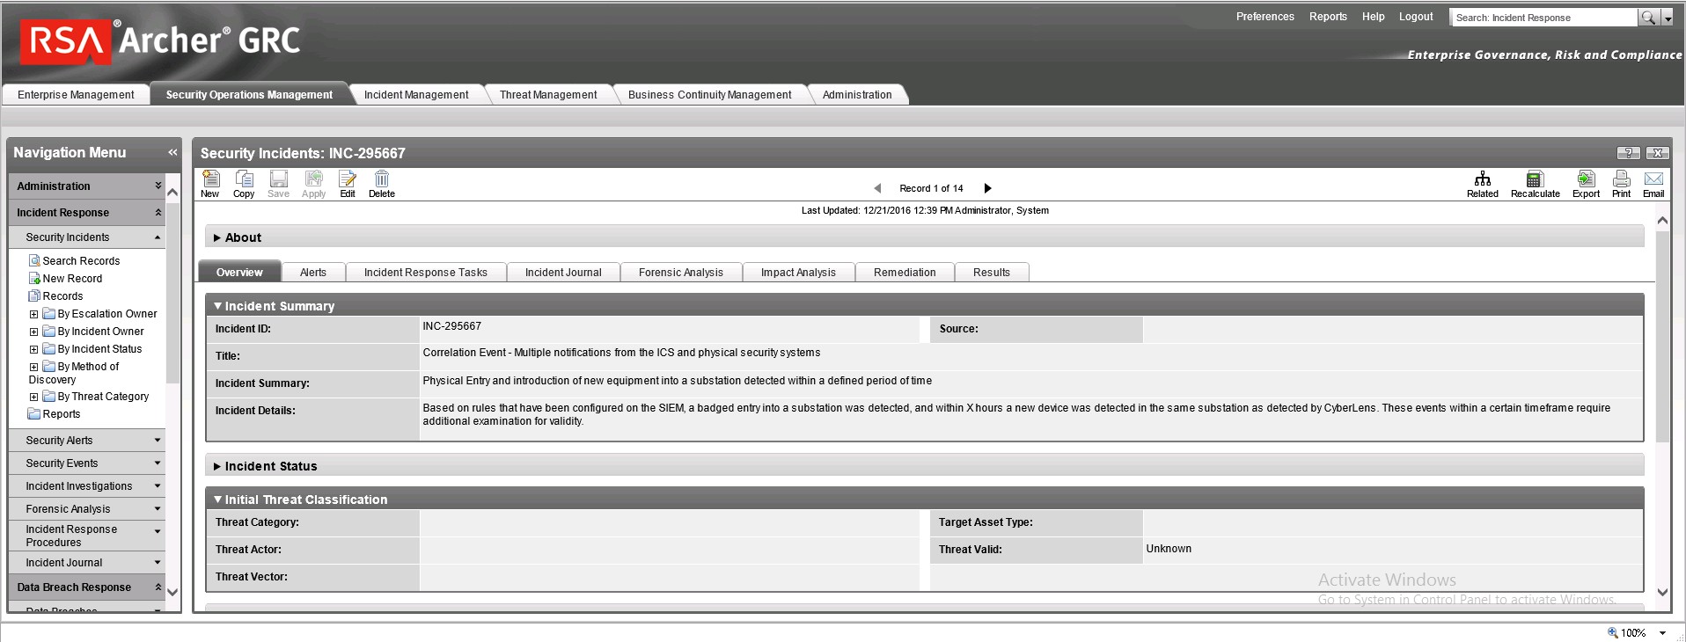Open the Impact Analysis tab
The width and height of the screenshot is (1686, 642).
tap(798, 273)
